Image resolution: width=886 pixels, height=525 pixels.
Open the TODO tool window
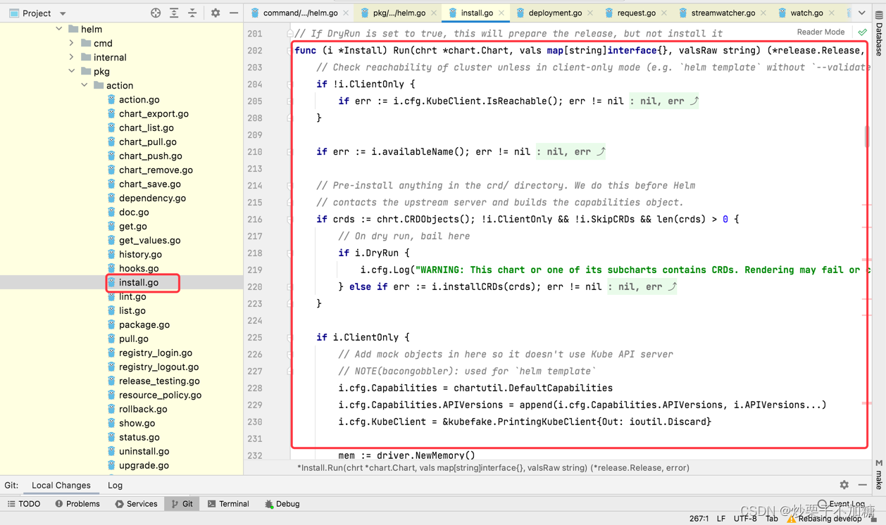tap(24, 504)
